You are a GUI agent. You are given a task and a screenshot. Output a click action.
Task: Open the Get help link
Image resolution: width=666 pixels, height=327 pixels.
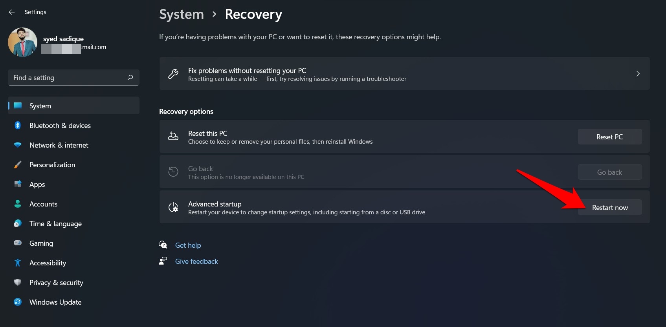pyautogui.click(x=188, y=245)
